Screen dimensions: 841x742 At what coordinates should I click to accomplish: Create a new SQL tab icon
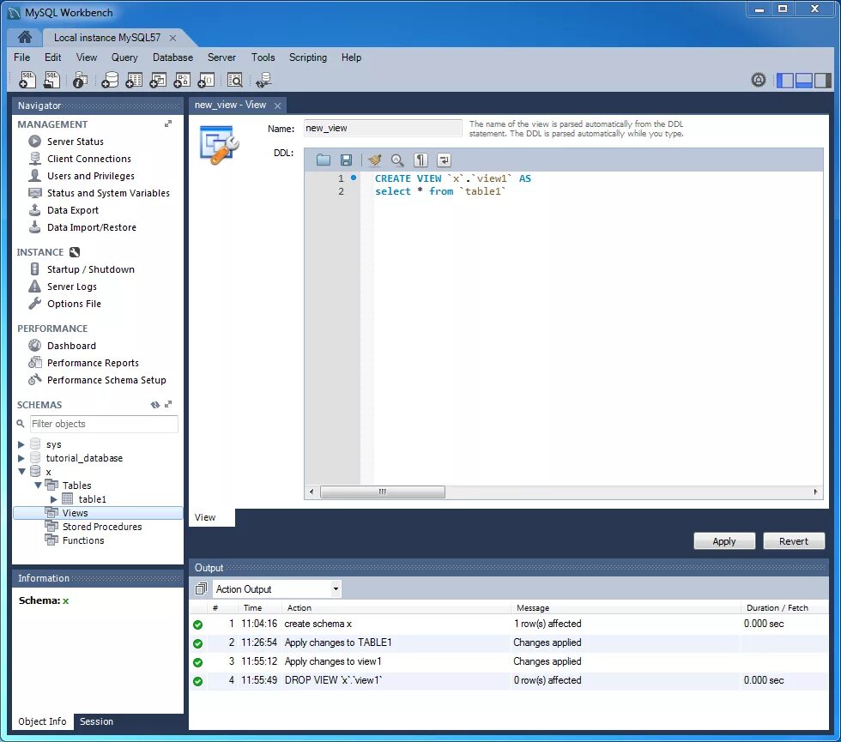coord(27,80)
